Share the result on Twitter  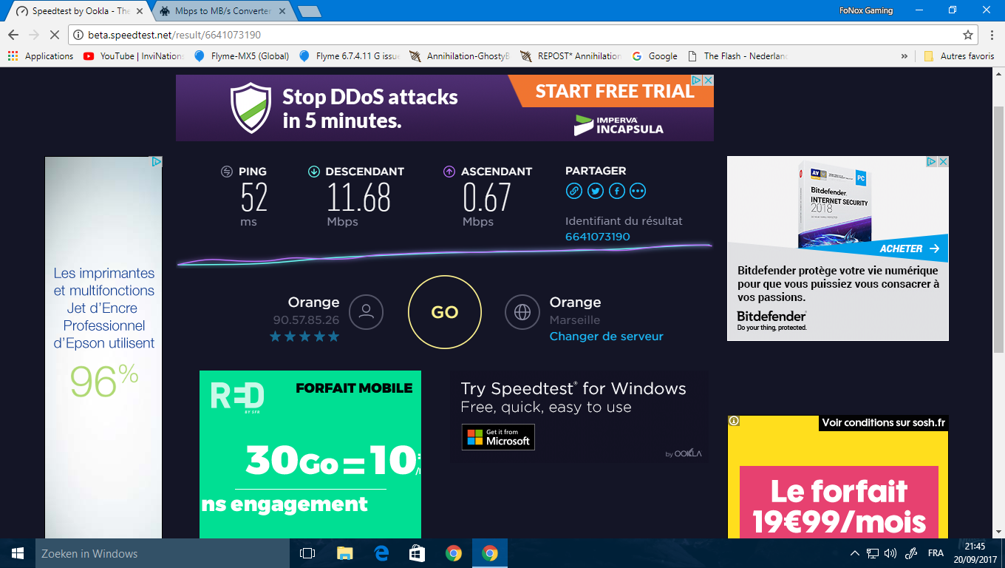pos(596,191)
